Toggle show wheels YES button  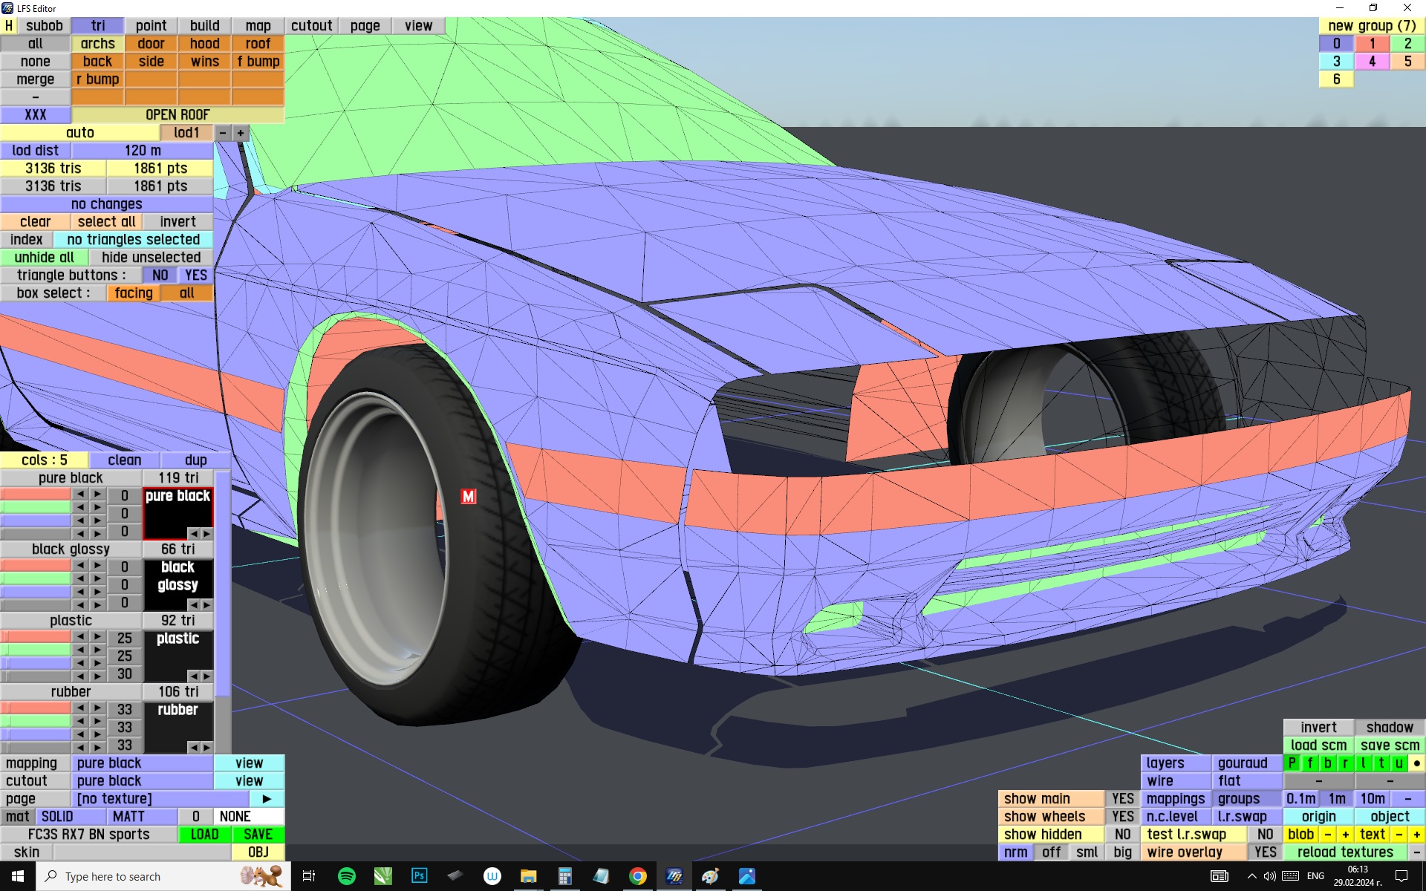pos(1122,817)
